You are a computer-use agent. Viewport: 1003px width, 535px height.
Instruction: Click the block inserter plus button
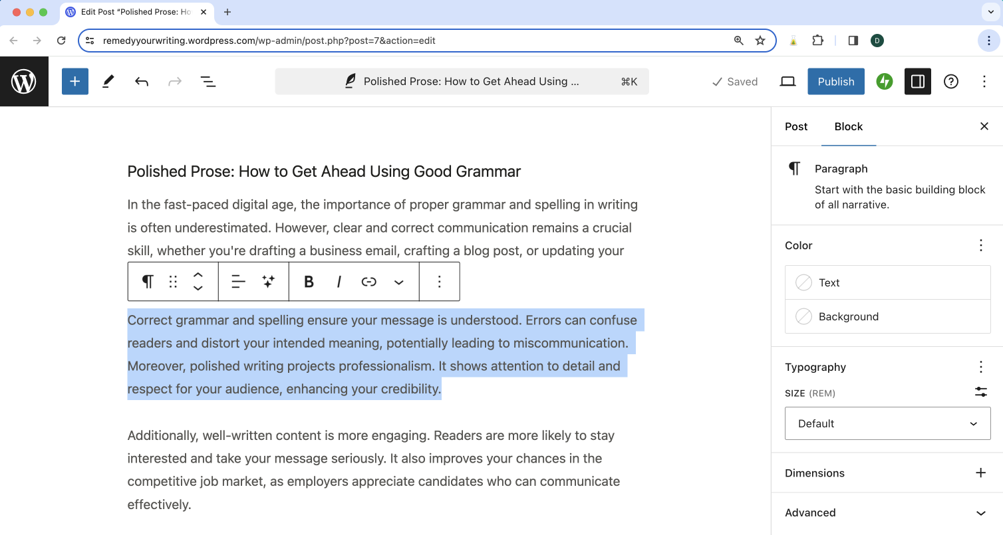pyautogui.click(x=75, y=81)
